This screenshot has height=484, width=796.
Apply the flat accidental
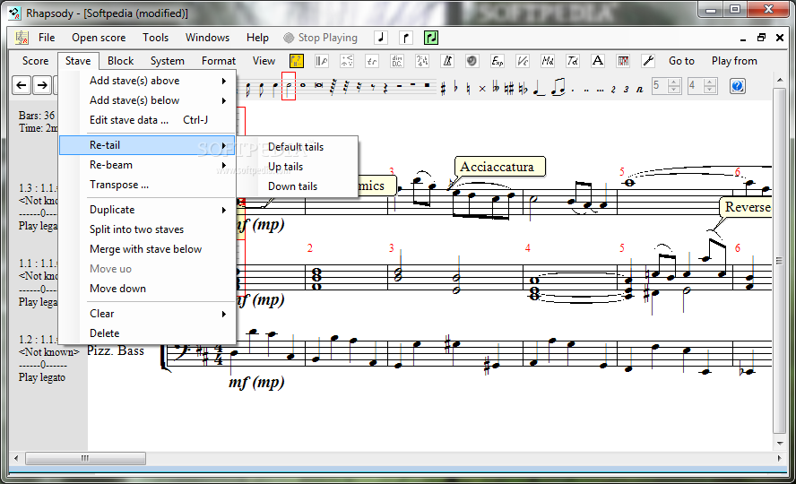pos(455,87)
